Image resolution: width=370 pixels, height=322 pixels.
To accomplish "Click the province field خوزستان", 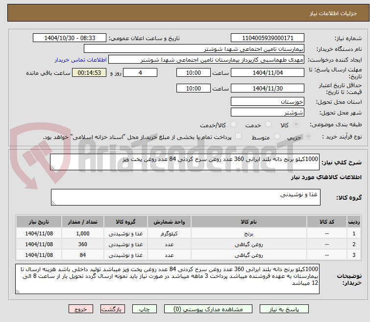I will pyautogui.click(x=268, y=101).
